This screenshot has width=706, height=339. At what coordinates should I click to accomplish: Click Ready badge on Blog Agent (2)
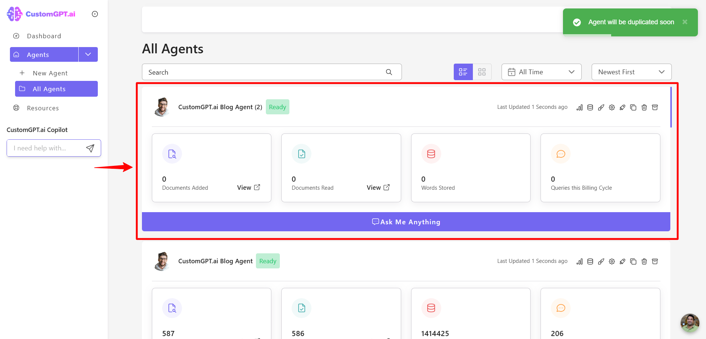coord(278,107)
